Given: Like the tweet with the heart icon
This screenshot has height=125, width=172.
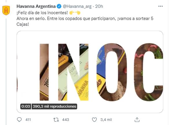Looking at the screenshot, I should click(x=94, y=120).
